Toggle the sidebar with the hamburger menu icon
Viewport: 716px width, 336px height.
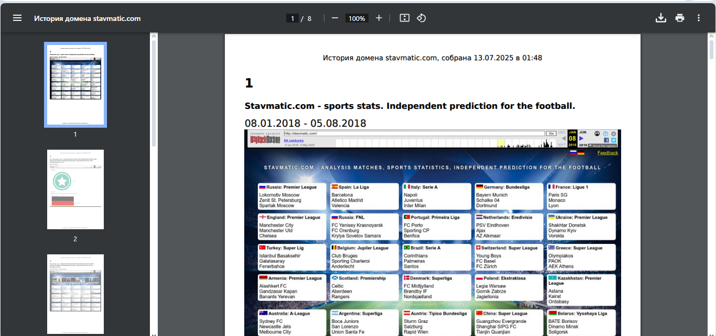pos(17,18)
